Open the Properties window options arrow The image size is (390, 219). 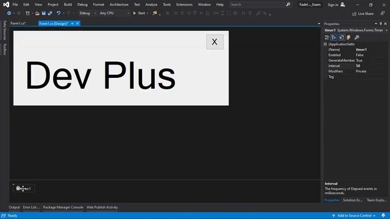[376, 24]
